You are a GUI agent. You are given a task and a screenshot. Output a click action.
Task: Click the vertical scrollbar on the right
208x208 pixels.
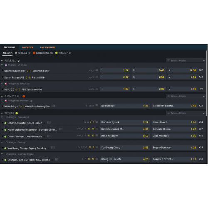point(207,83)
